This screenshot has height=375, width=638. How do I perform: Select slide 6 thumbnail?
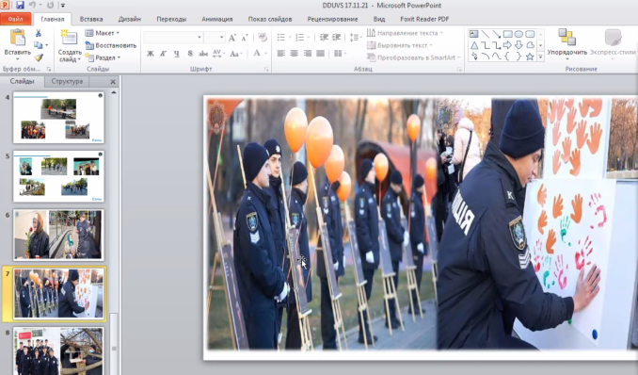tap(58, 235)
